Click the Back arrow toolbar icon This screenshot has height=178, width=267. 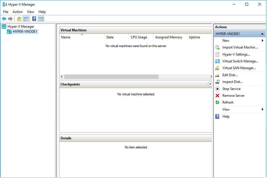point(4,19)
